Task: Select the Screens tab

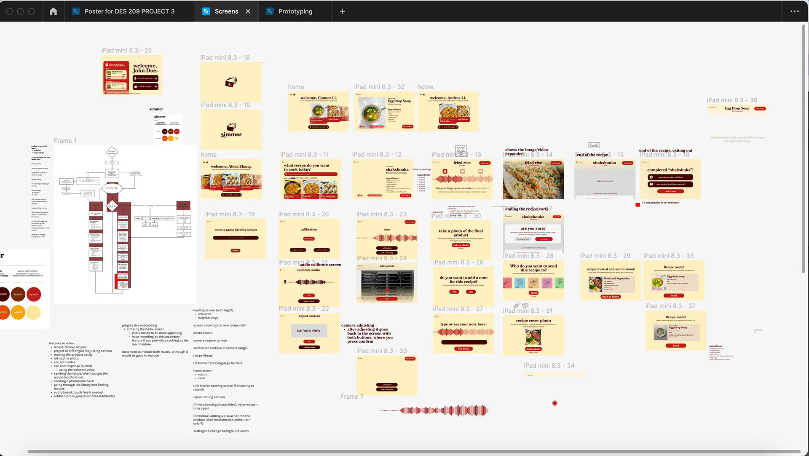Action: 226,11
